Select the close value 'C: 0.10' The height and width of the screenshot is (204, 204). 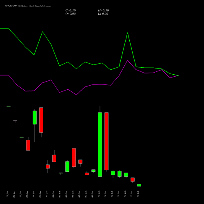pos(71,11)
